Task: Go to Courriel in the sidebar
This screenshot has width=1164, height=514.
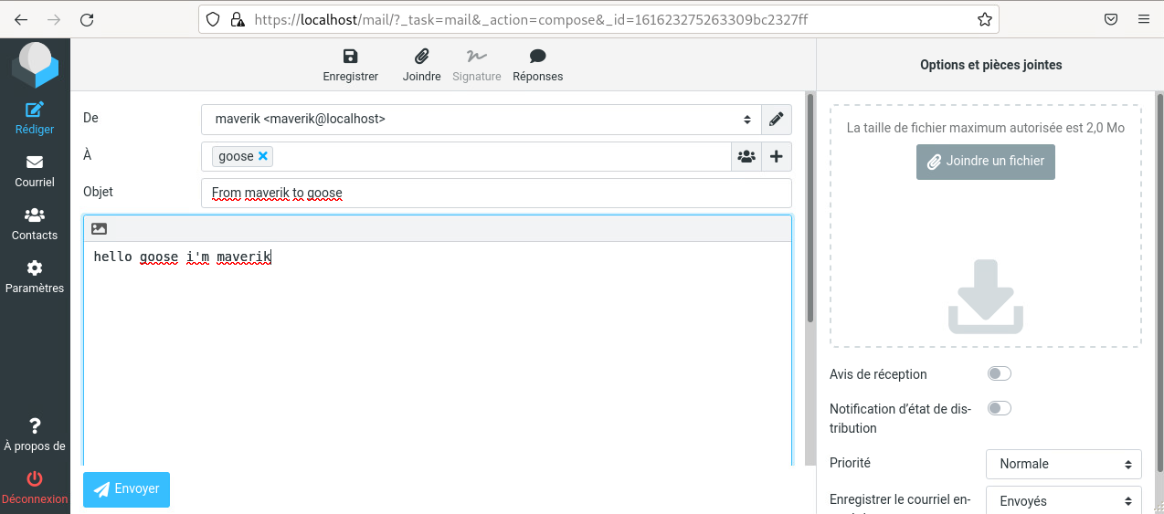Action: (35, 171)
